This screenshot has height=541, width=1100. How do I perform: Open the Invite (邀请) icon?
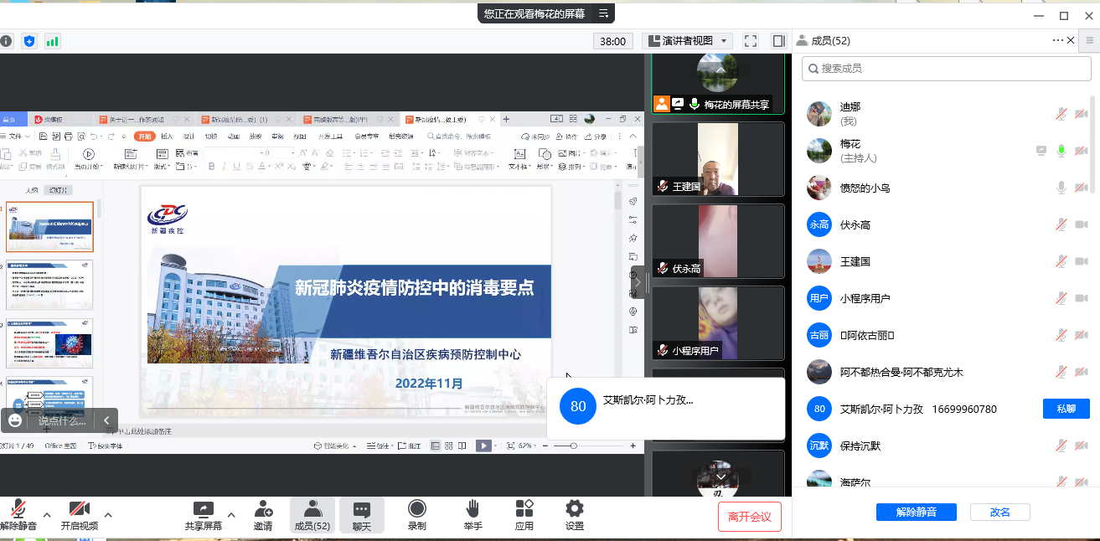263,515
